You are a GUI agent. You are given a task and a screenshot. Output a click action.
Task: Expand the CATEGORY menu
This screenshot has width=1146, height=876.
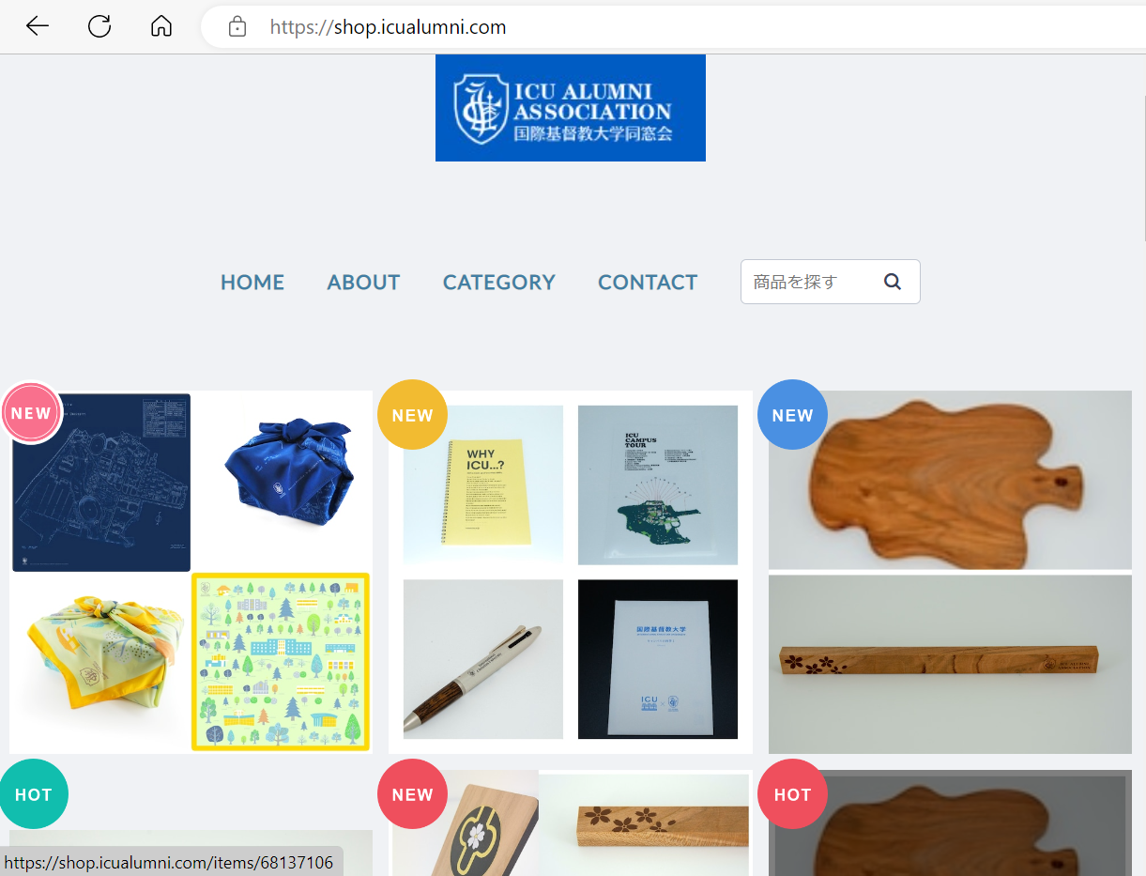499,283
